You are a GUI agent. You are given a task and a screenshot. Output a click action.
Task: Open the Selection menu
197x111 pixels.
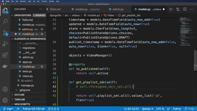click(23, 1)
